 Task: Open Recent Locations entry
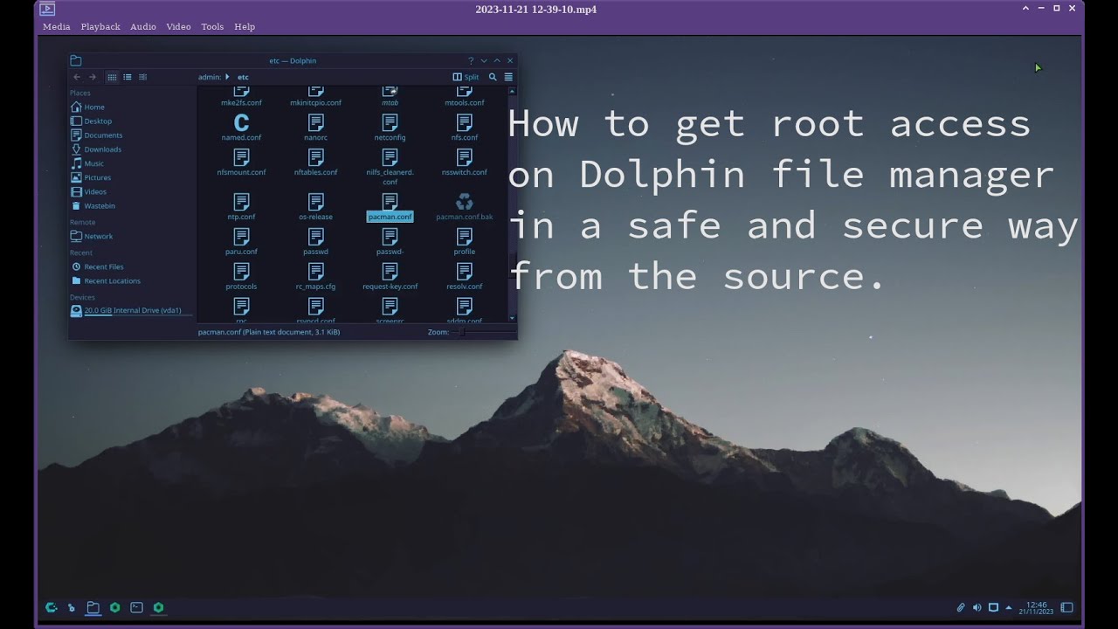pyautogui.click(x=132, y=280)
